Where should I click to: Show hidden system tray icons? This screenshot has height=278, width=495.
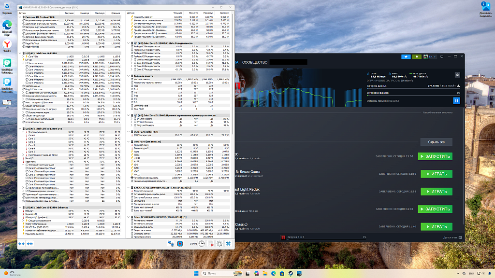point(458,273)
